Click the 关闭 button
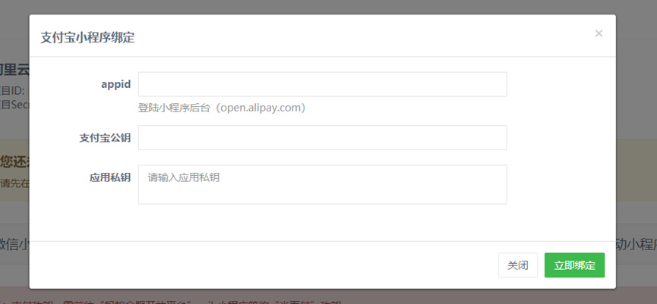Viewport: 657px width, 304px height. point(517,265)
